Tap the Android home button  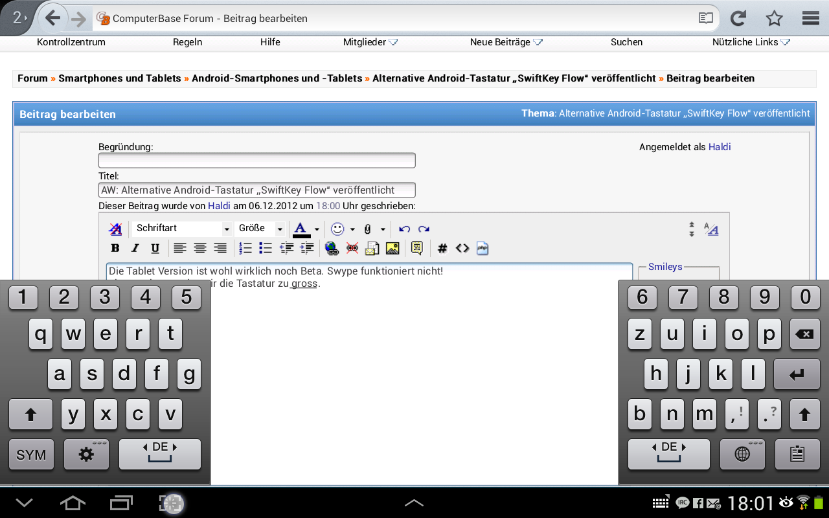[73, 503]
